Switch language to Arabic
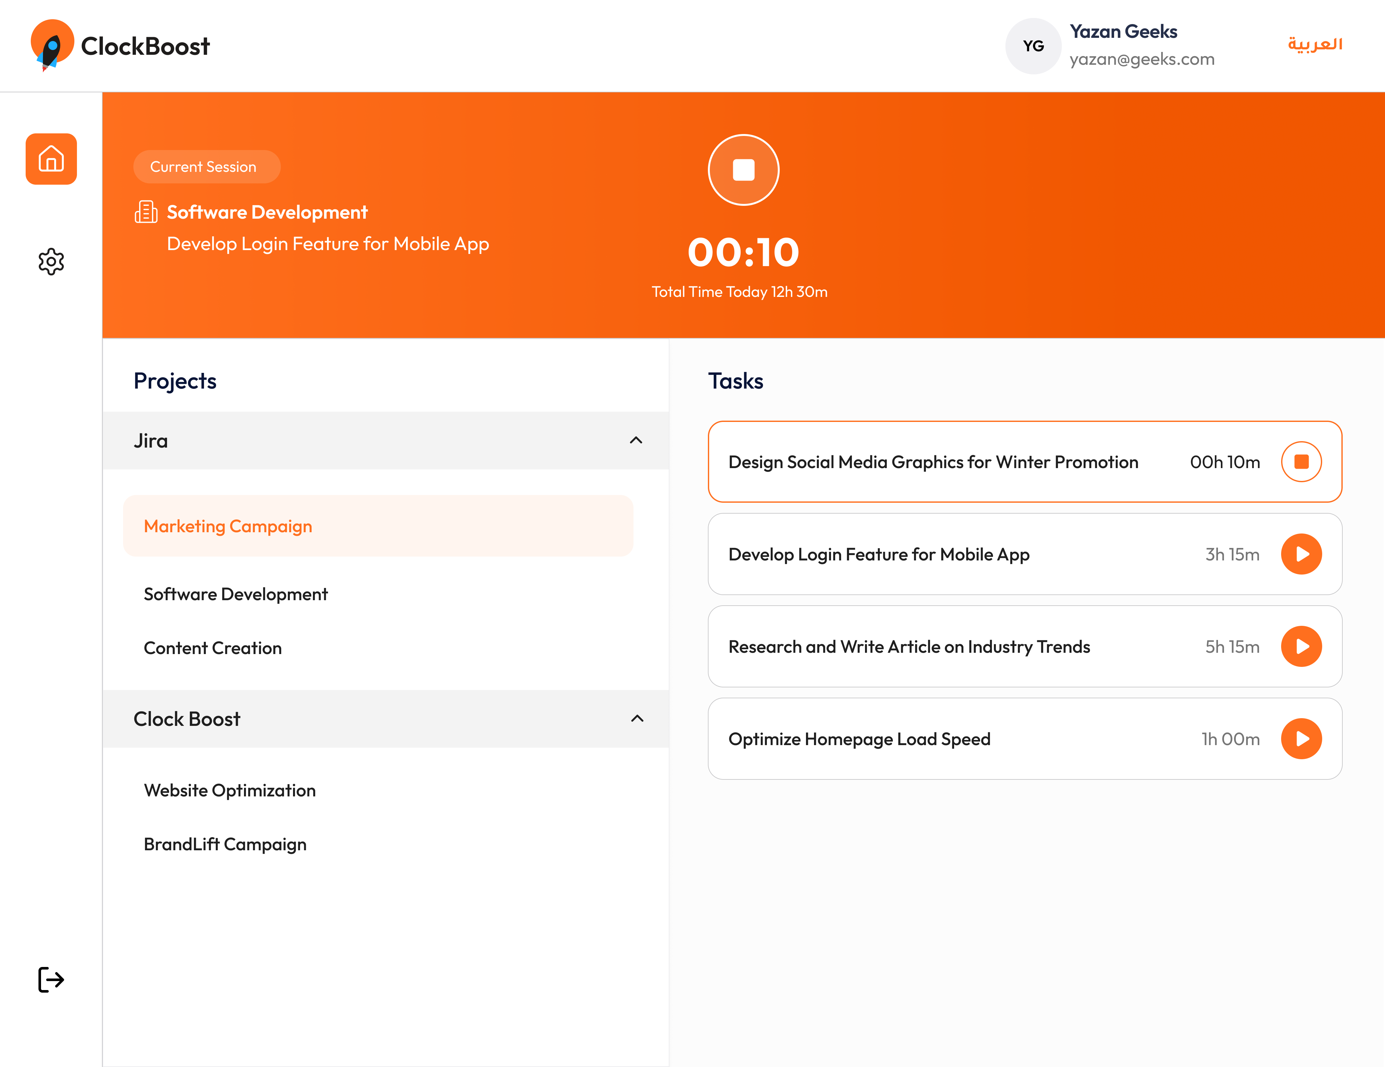 (1314, 45)
